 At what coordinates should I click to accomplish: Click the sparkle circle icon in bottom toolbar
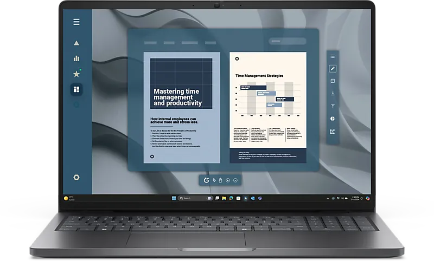point(206,180)
